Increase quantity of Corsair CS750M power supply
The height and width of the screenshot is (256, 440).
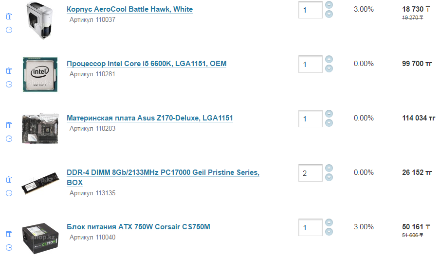click(x=329, y=223)
